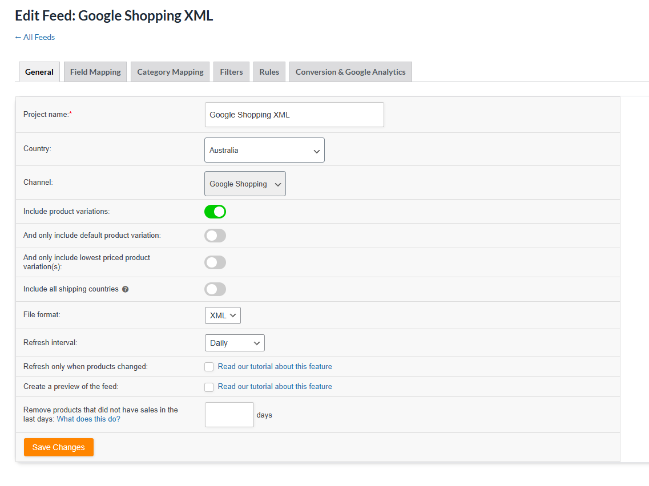Click the Project name text field
Viewport: 649px width, 486px height.
(294, 115)
